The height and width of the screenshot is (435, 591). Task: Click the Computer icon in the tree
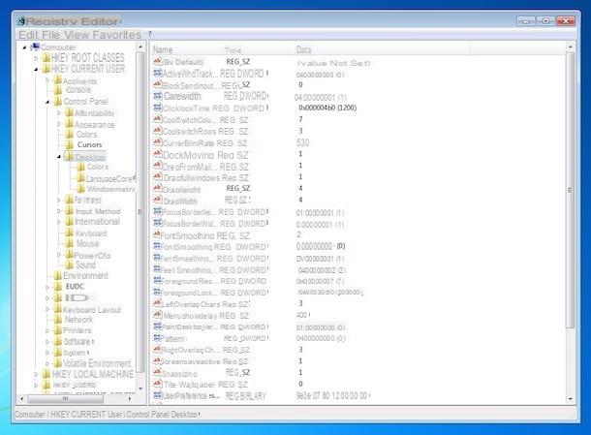click(35, 47)
